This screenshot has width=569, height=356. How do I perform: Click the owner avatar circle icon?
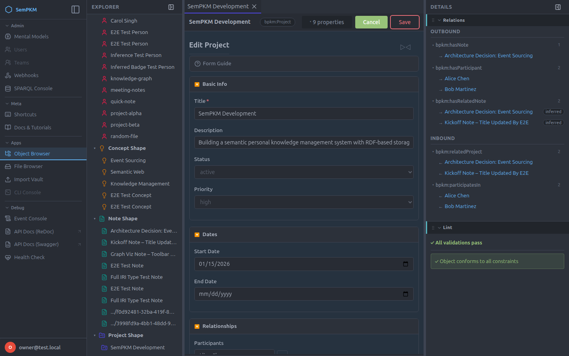10,347
